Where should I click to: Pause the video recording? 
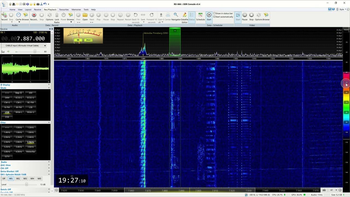(244, 16)
